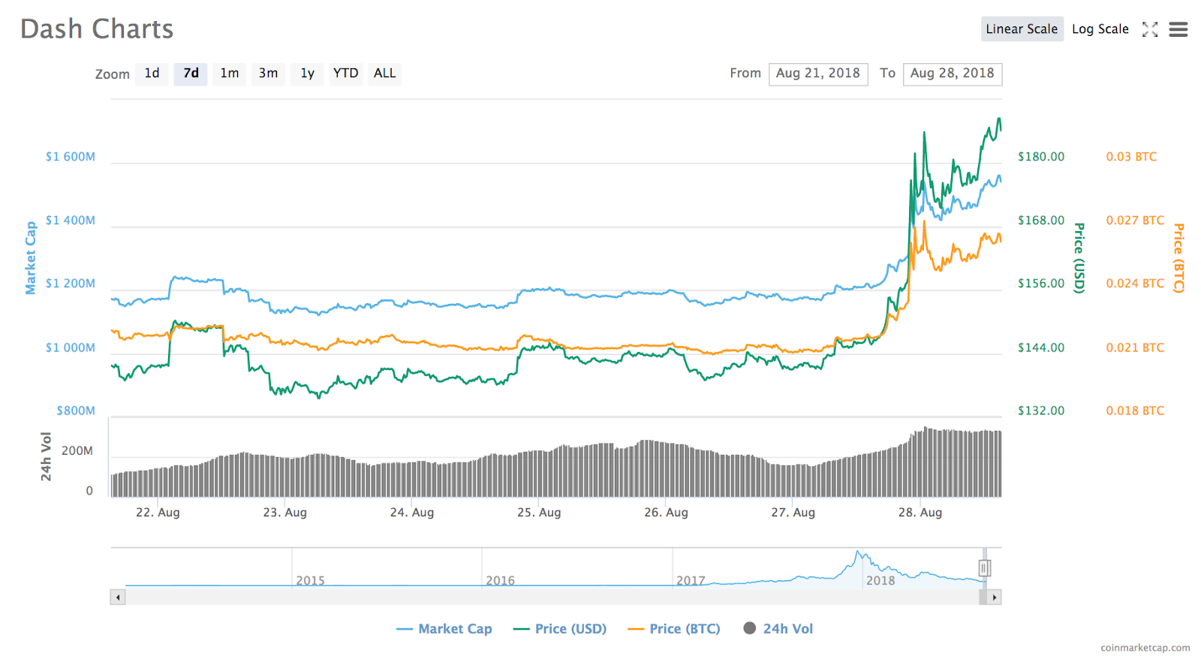Toggle Price (USD) series in legend
The width and height of the screenshot is (1201, 659).
coord(560,629)
